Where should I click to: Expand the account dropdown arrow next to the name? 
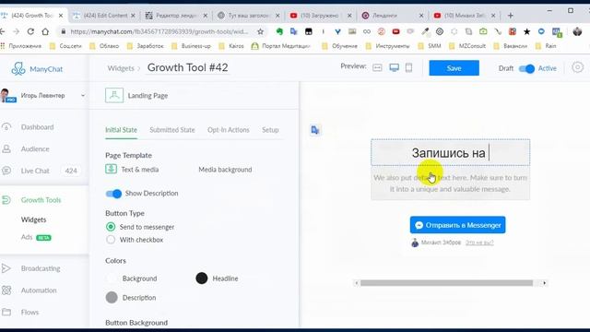click(x=83, y=96)
